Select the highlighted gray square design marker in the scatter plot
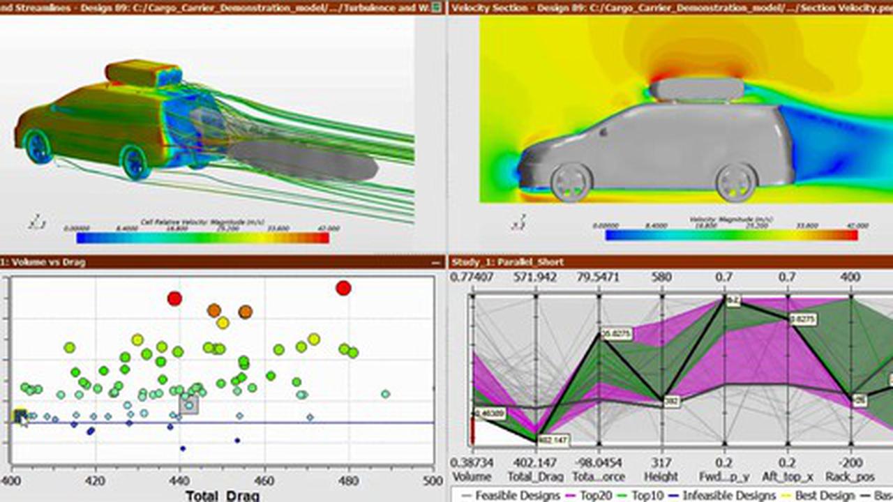The image size is (893, 502). click(x=188, y=405)
